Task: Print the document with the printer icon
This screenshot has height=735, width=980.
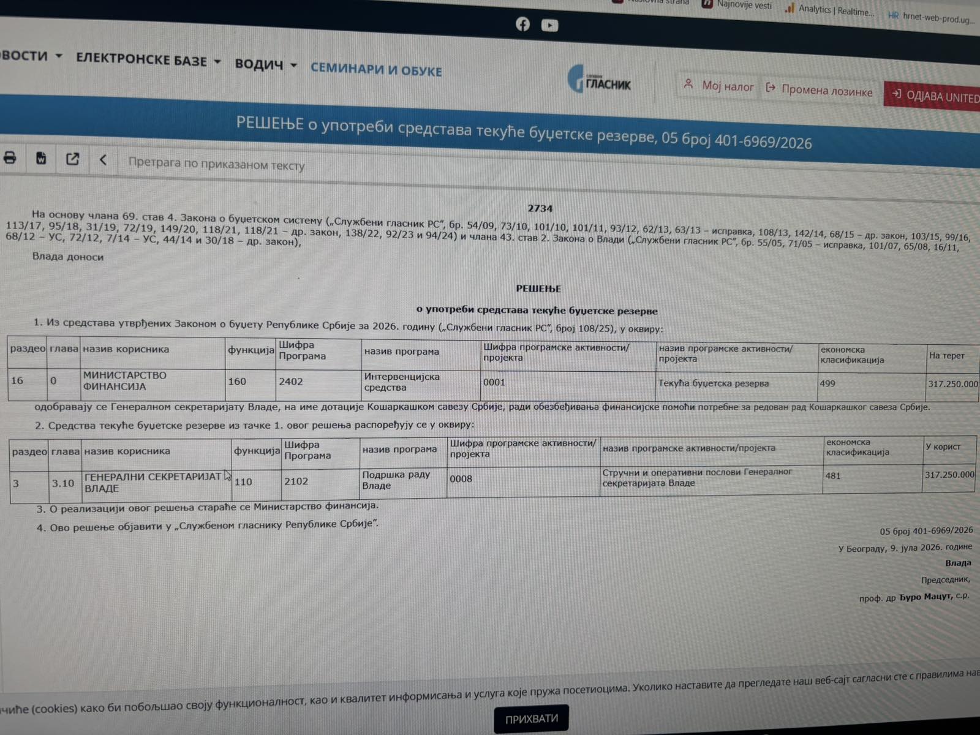Action: 10,157
